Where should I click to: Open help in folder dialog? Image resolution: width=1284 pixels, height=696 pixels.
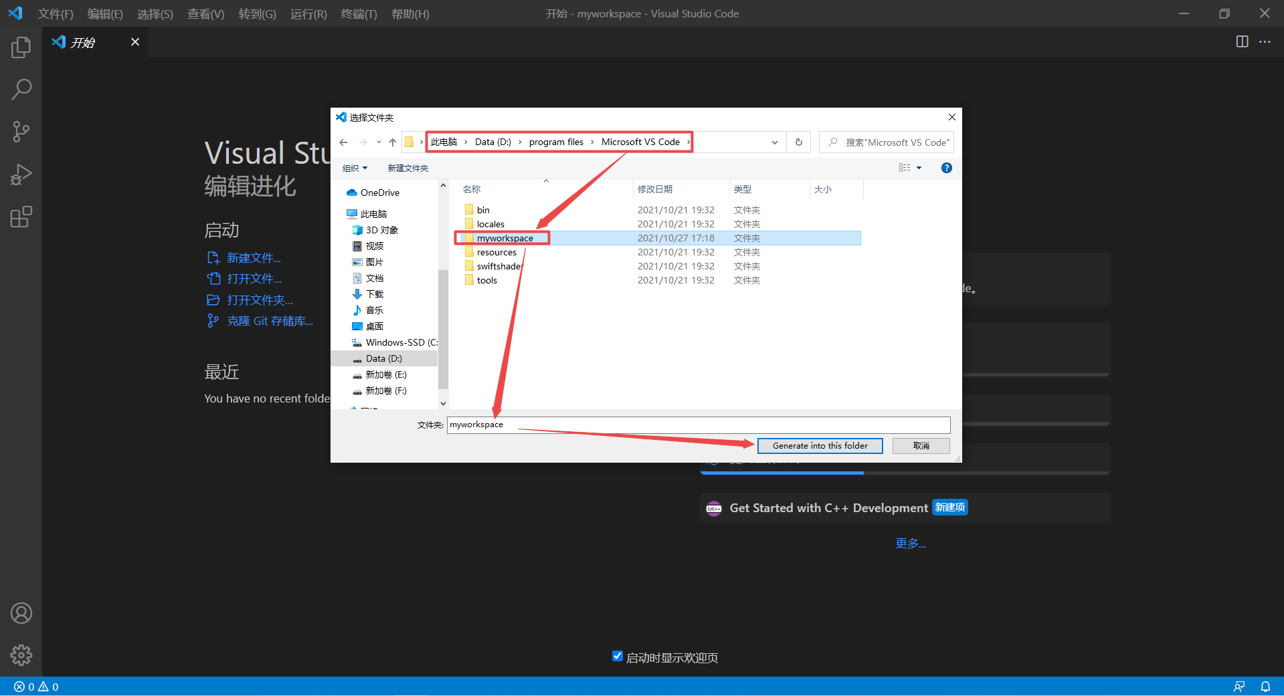point(946,168)
